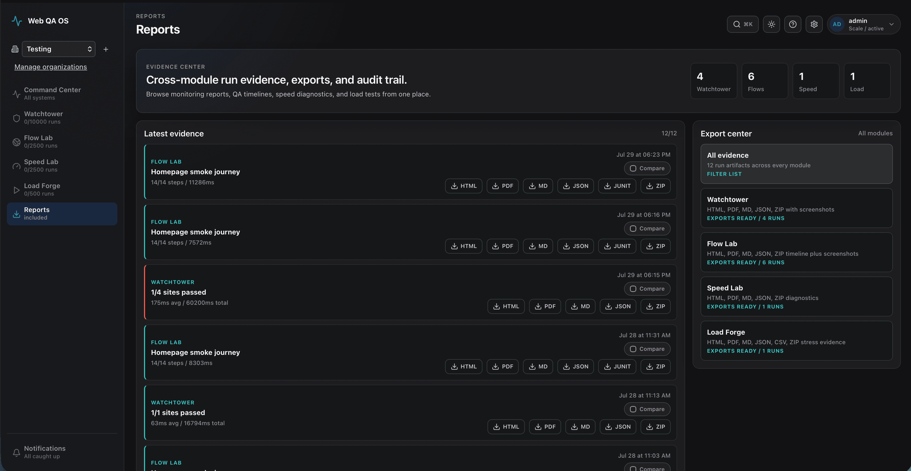Click 14/14 steps / 8303ms text
The width and height of the screenshot is (911, 471).
point(182,363)
